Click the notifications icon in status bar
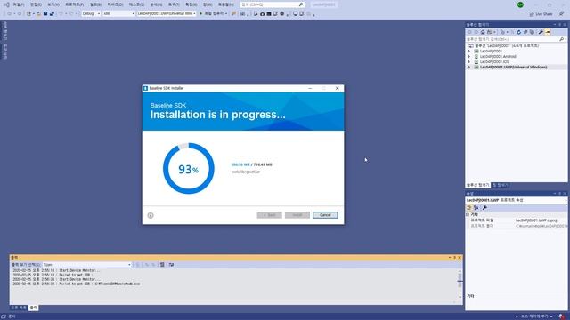 [x=562, y=316]
